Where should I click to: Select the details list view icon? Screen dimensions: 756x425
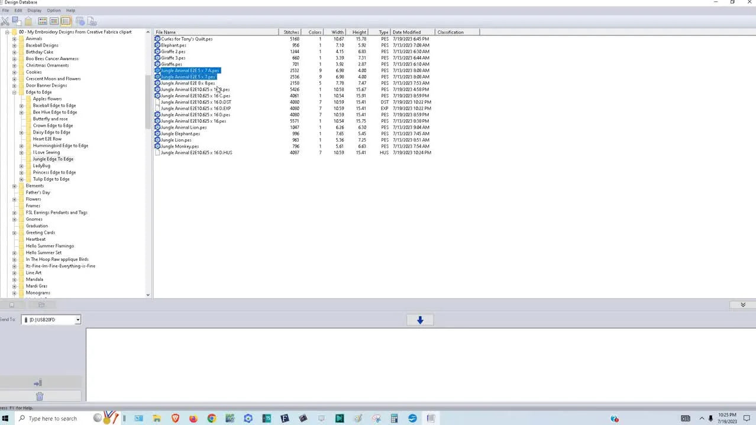[x=66, y=21]
